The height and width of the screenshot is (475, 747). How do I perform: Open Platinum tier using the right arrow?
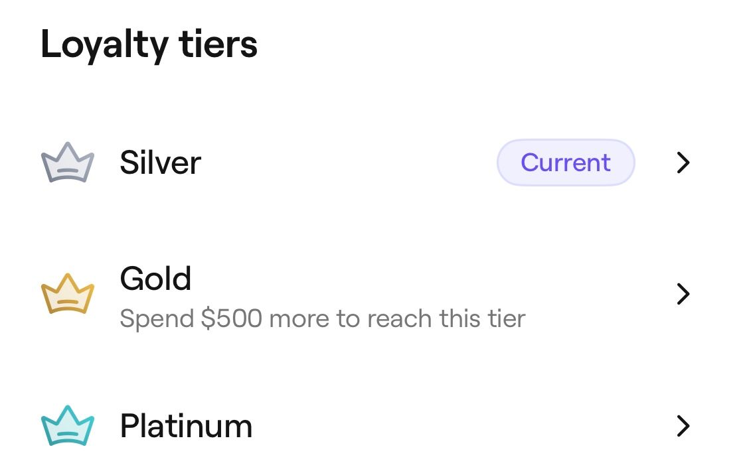[683, 426]
